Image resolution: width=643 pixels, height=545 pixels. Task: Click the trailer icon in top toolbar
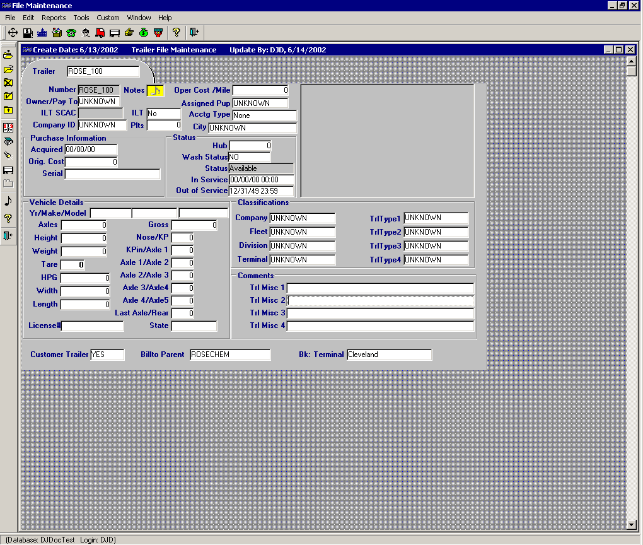[115, 32]
